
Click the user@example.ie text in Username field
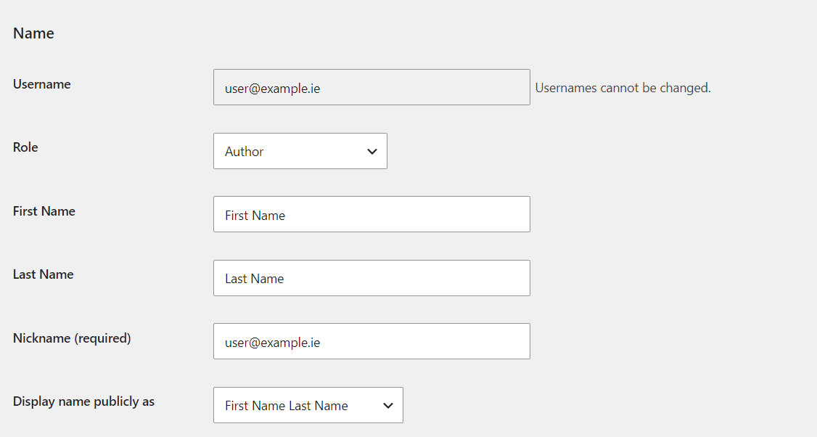(x=273, y=88)
